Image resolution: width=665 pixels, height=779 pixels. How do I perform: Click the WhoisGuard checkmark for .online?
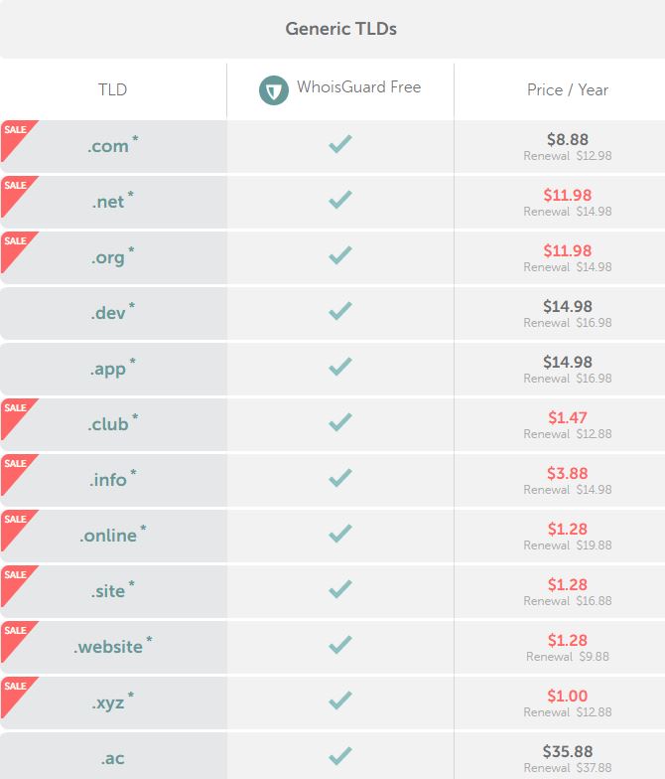click(x=340, y=534)
